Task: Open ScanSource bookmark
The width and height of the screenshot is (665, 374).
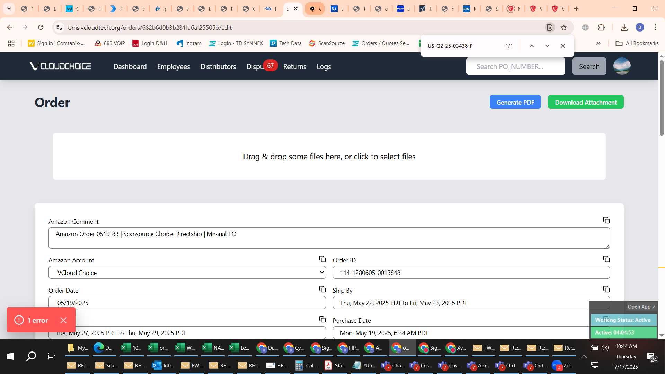Action: coord(327,43)
